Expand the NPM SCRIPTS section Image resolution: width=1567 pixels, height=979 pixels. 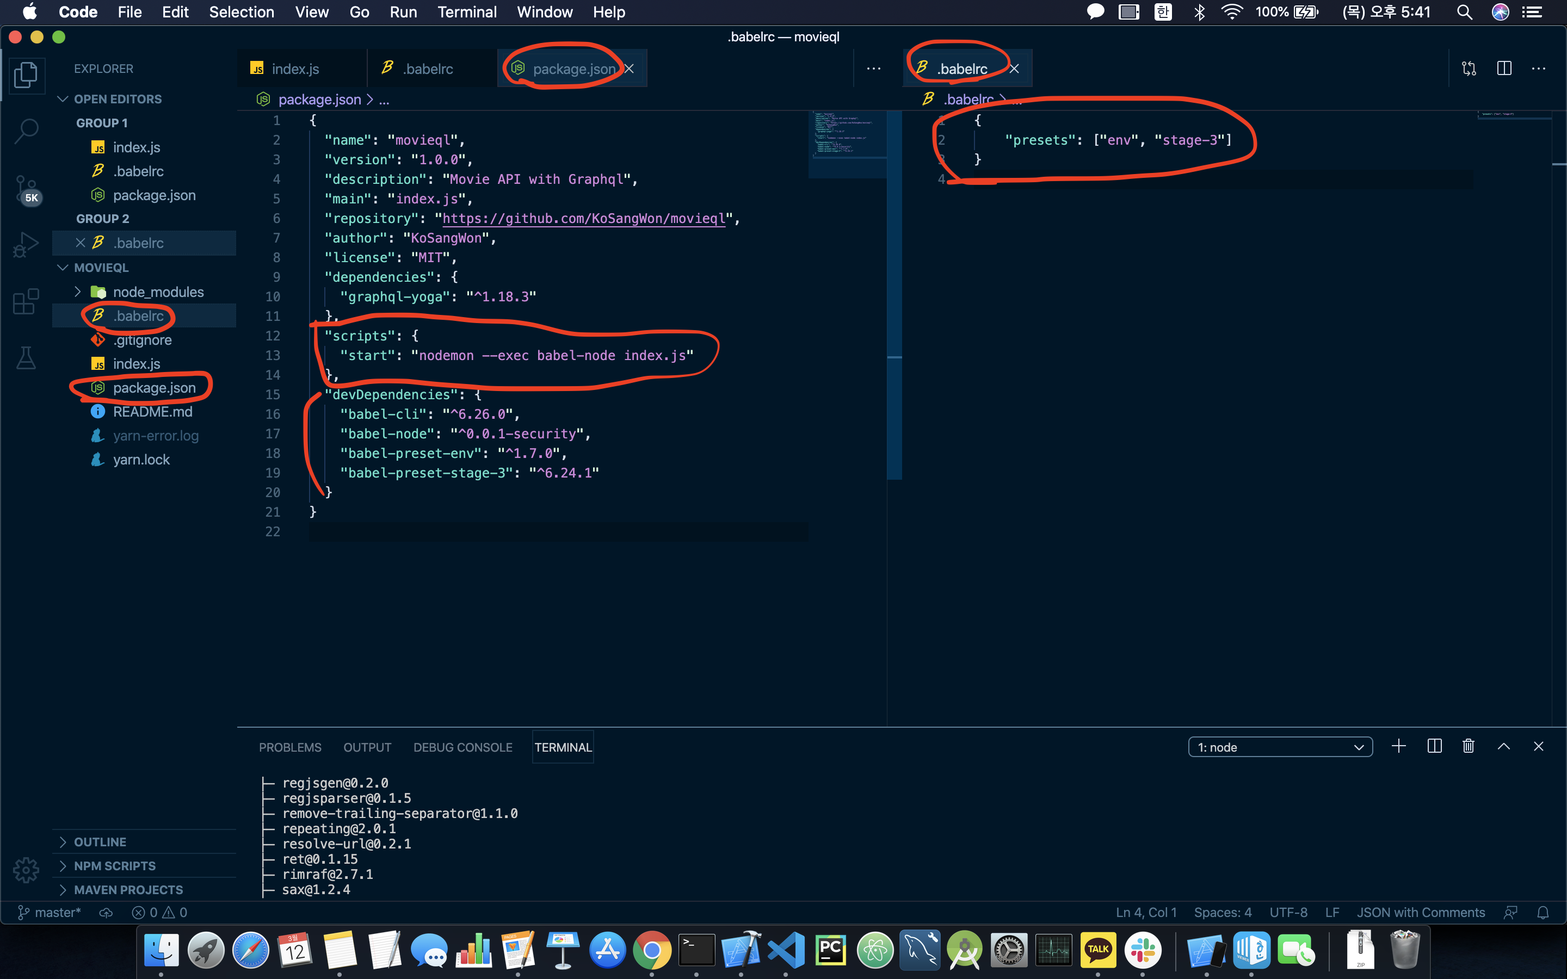click(x=115, y=866)
